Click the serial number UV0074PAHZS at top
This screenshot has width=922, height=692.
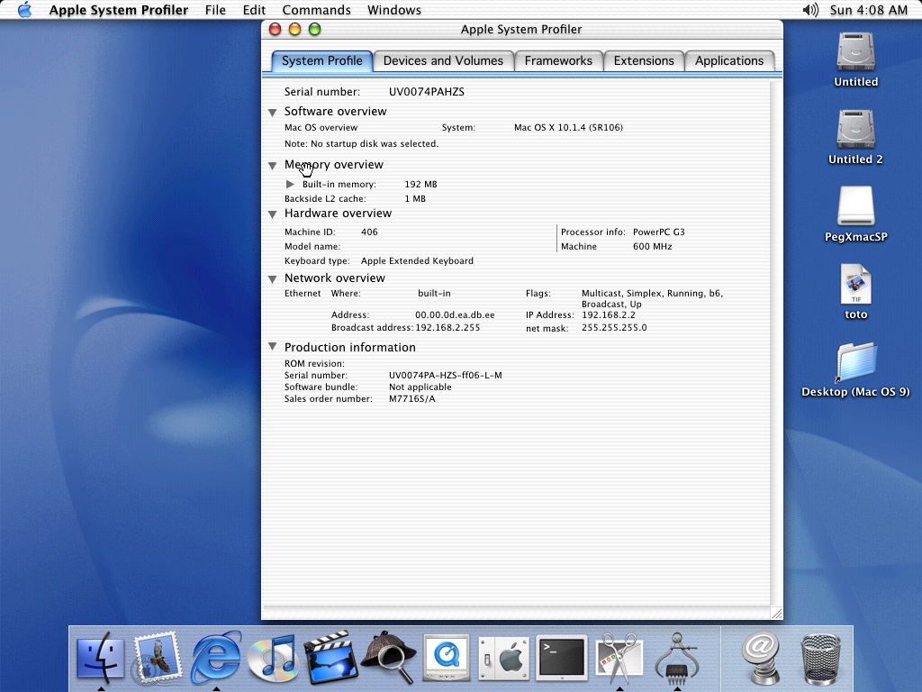(x=426, y=92)
